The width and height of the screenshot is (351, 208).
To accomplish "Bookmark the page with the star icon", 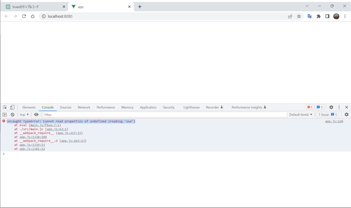I will tap(299, 16).
